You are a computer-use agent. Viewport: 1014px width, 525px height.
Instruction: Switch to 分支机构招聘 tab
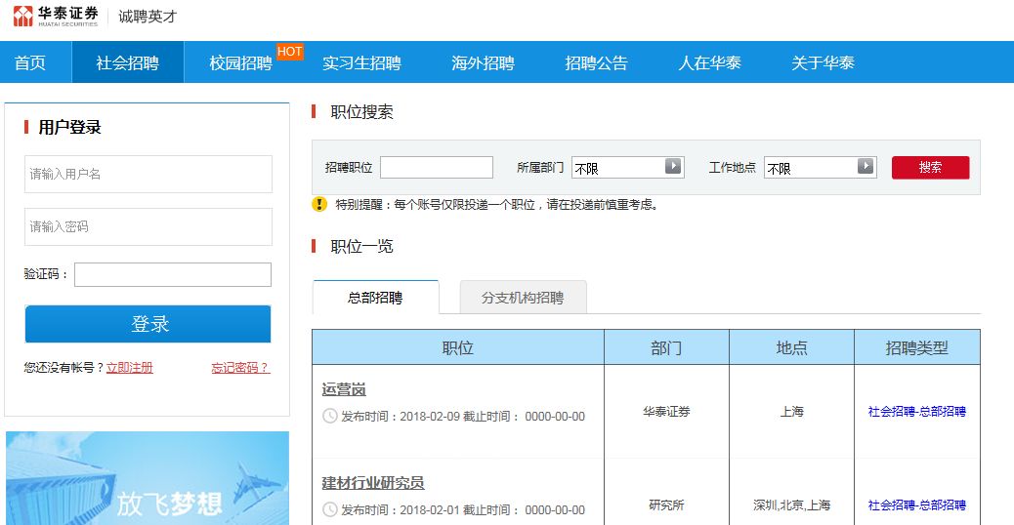pyautogui.click(x=523, y=298)
